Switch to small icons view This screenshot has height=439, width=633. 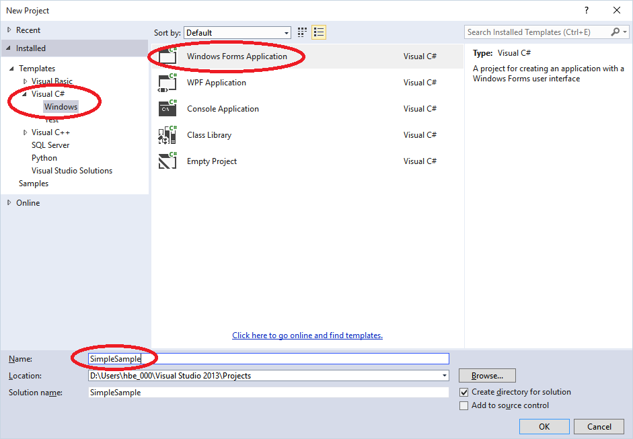coord(302,32)
